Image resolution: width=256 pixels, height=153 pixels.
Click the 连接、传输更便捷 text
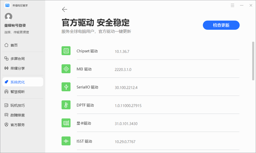coord(16,32)
